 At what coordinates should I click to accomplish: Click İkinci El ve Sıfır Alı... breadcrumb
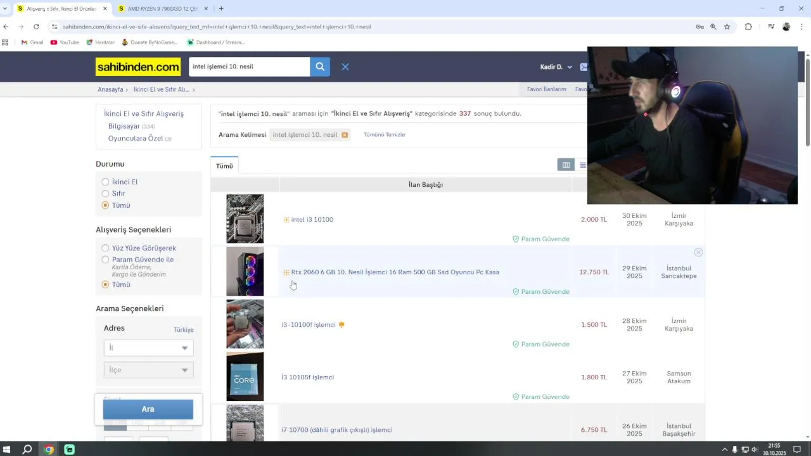[x=161, y=89]
